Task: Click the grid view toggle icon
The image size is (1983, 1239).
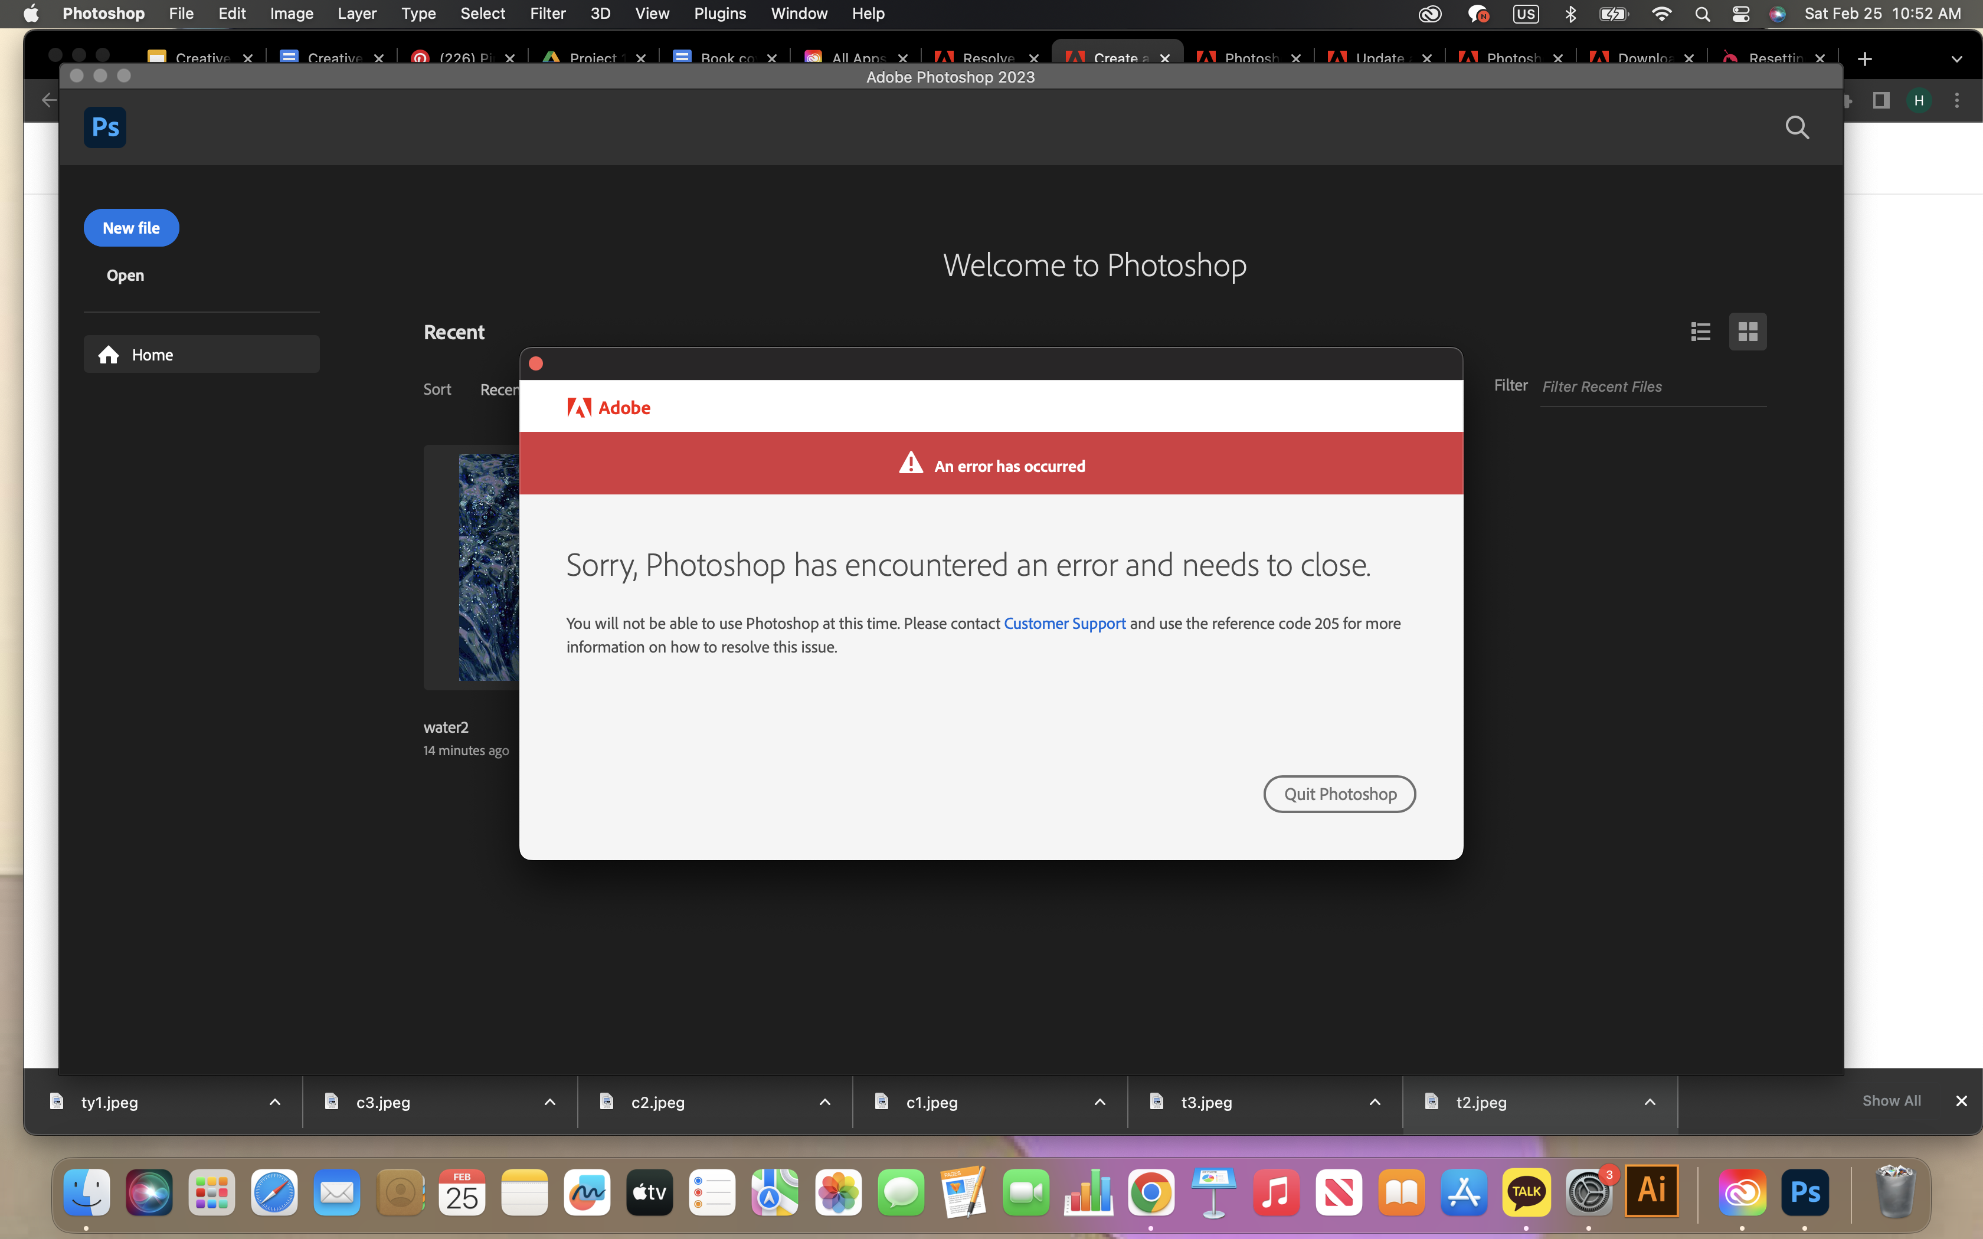Action: coord(1748,331)
